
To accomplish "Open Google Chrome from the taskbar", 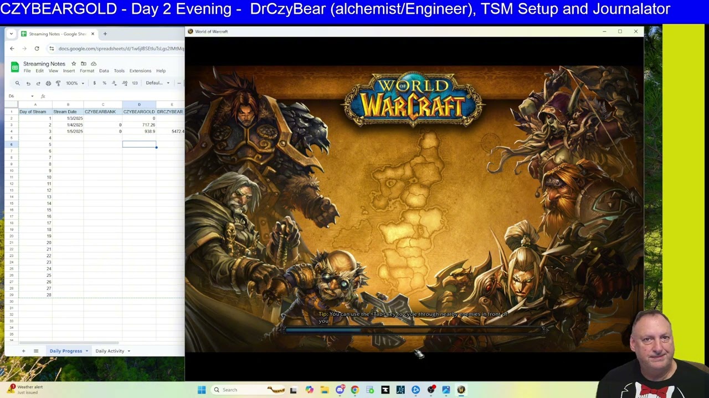I will coord(354,390).
